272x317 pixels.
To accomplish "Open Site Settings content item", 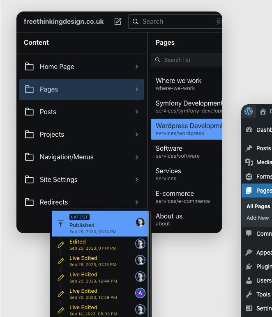I will [x=81, y=179].
